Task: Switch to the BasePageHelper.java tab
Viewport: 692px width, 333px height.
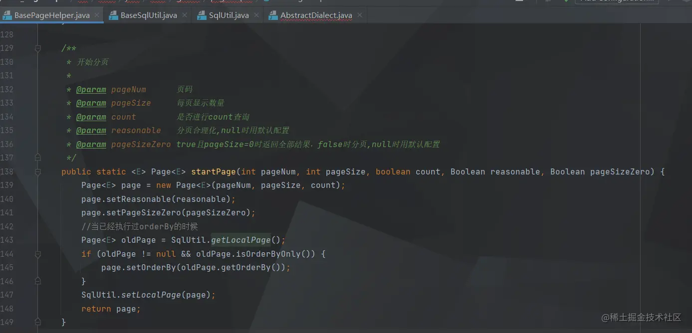Action: (52, 15)
